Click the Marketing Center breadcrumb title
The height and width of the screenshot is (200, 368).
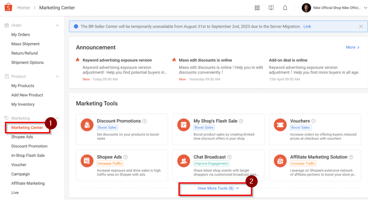coord(57,8)
